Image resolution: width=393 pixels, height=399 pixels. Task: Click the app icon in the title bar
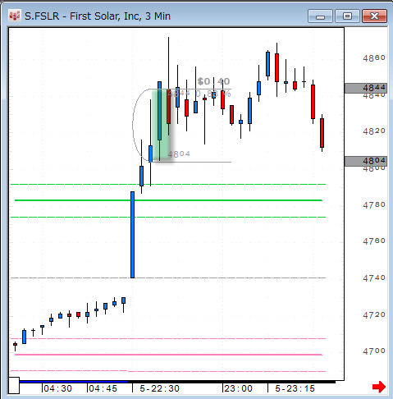point(14,16)
